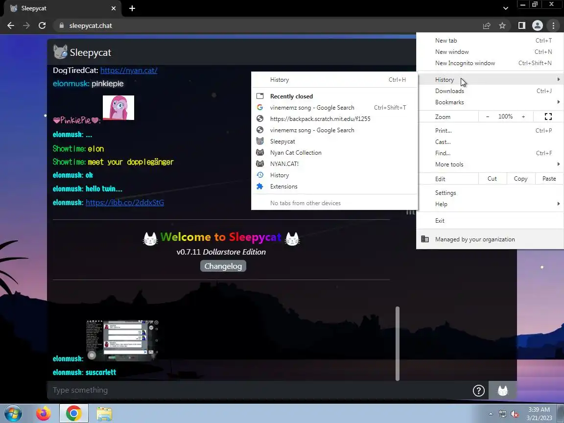The width and height of the screenshot is (564, 423).
Task: Choose Find from Chrome menu
Action: (x=490, y=153)
